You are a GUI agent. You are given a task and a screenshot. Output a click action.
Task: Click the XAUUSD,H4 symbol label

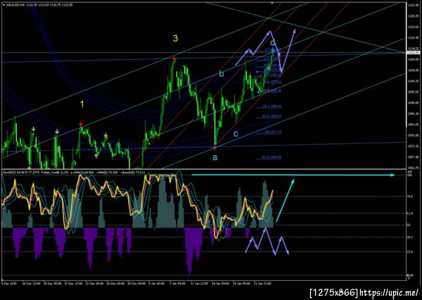pyautogui.click(x=14, y=5)
